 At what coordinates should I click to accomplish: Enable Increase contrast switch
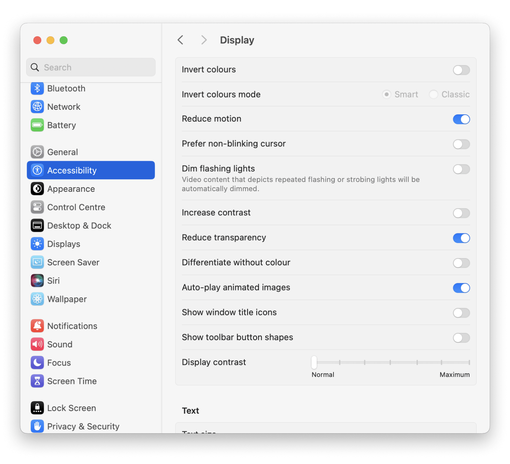tap(461, 213)
